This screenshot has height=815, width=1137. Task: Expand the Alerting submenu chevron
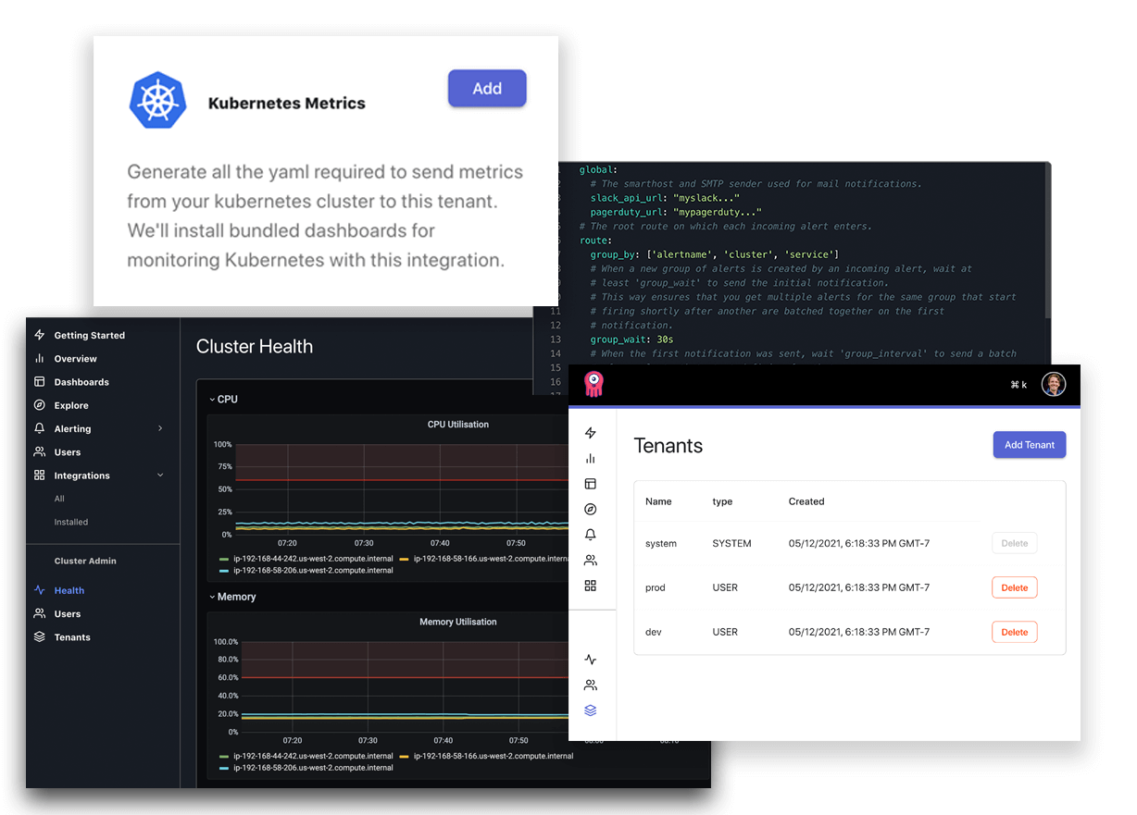(160, 428)
